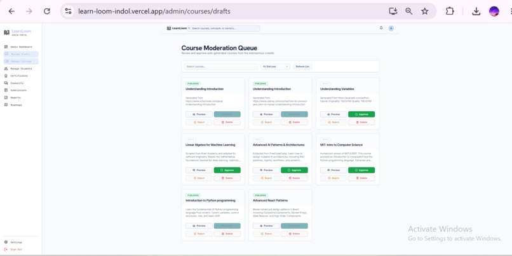Click the browser address bar URL
The height and width of the screenshot is (256, 512).
154,11
